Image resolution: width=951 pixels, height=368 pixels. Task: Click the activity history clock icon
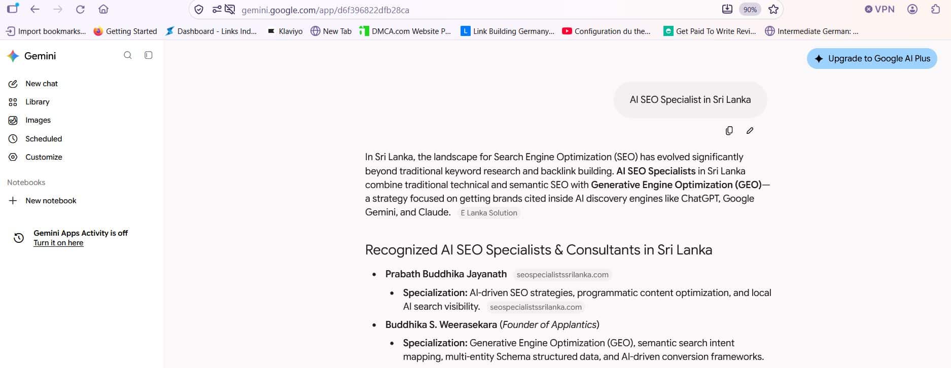point(19,238)
